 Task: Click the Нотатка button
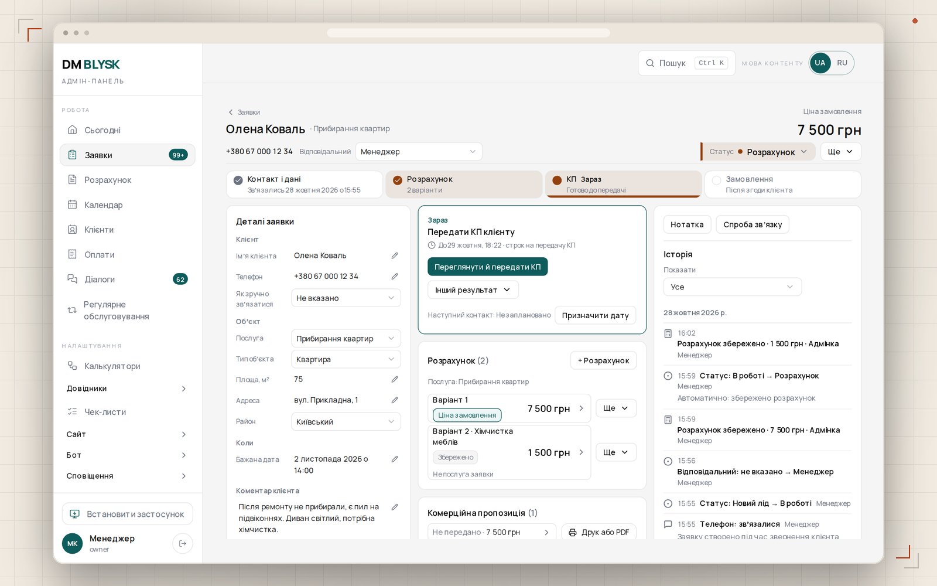[688, 224]
